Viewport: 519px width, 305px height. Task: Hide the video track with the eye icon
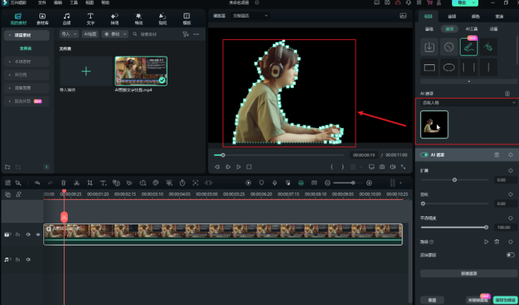37,235
